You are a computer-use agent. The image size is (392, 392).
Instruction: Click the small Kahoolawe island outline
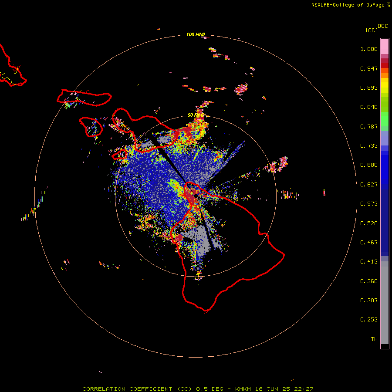pyautogui.click(x=120, y=154)
